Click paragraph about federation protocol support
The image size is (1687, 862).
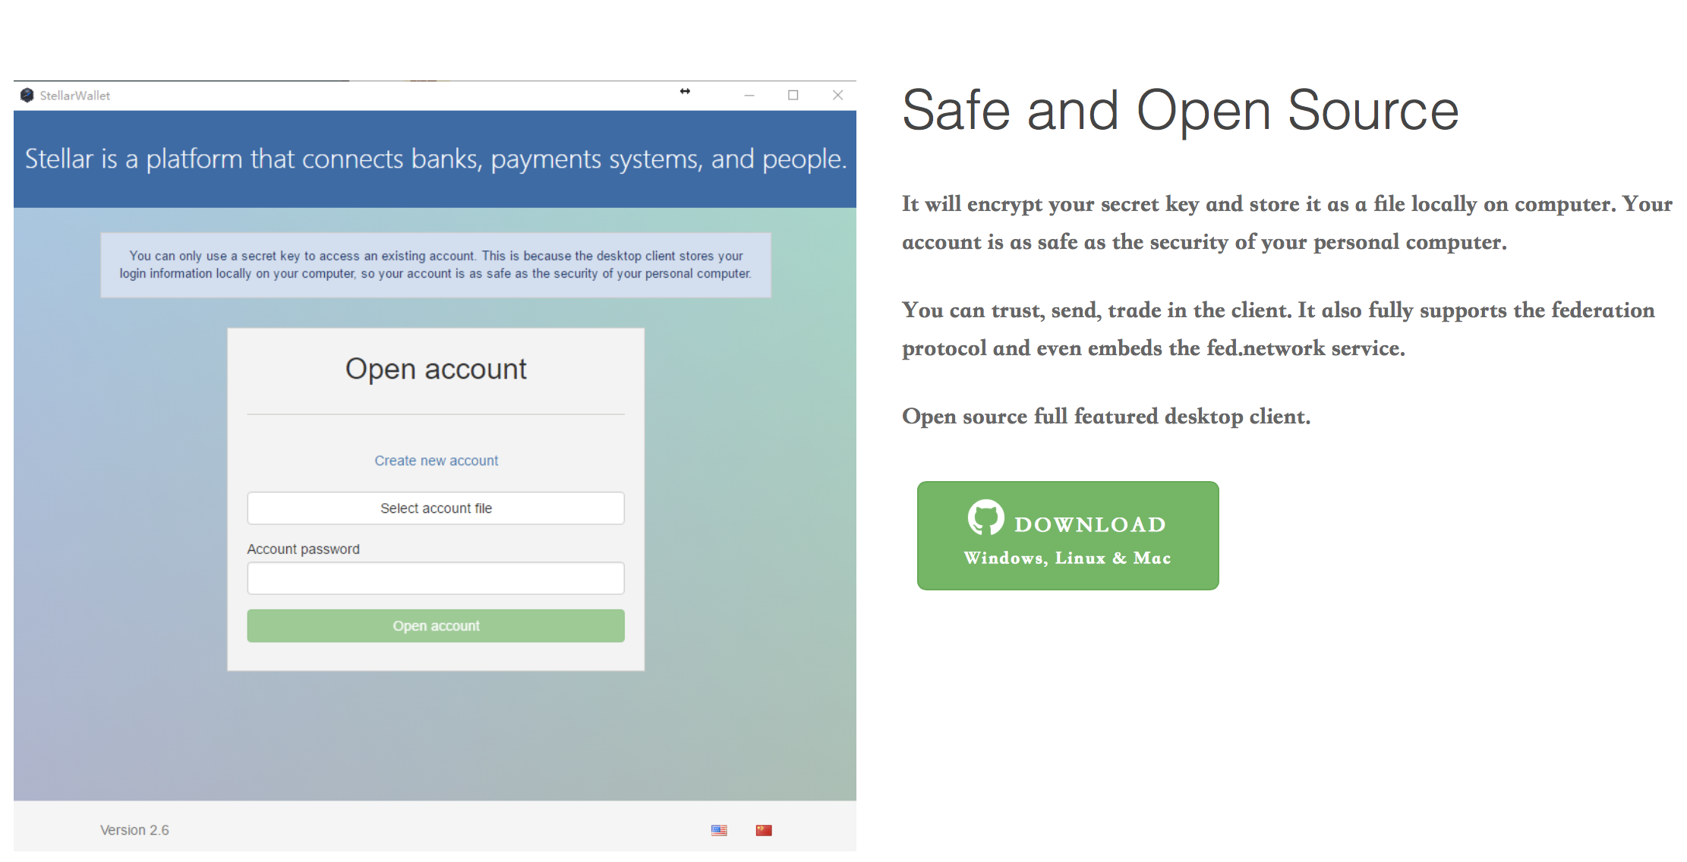tap(1279, 329)
